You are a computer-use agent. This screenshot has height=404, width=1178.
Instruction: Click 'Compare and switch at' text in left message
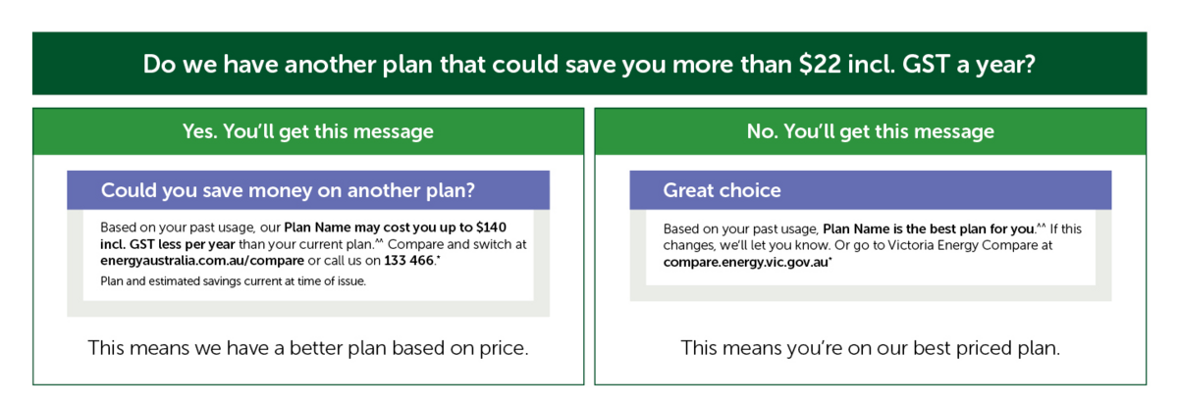(x=459, y=243)
